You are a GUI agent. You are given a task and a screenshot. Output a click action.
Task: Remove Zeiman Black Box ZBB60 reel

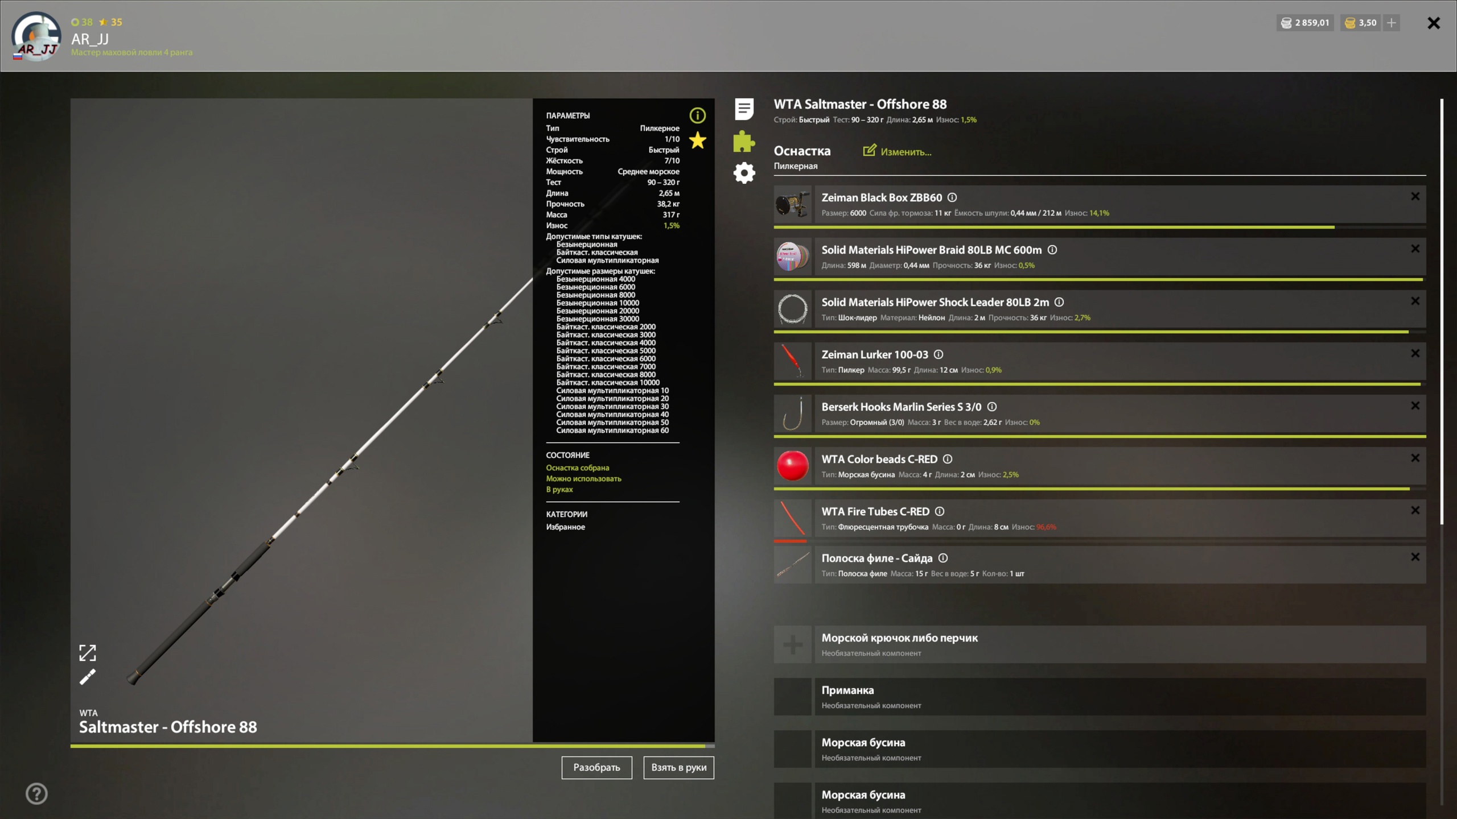point(1415,196)
